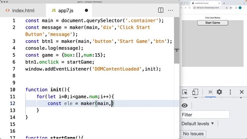Click line number 10 in gutter

click(x=13, y=90)
